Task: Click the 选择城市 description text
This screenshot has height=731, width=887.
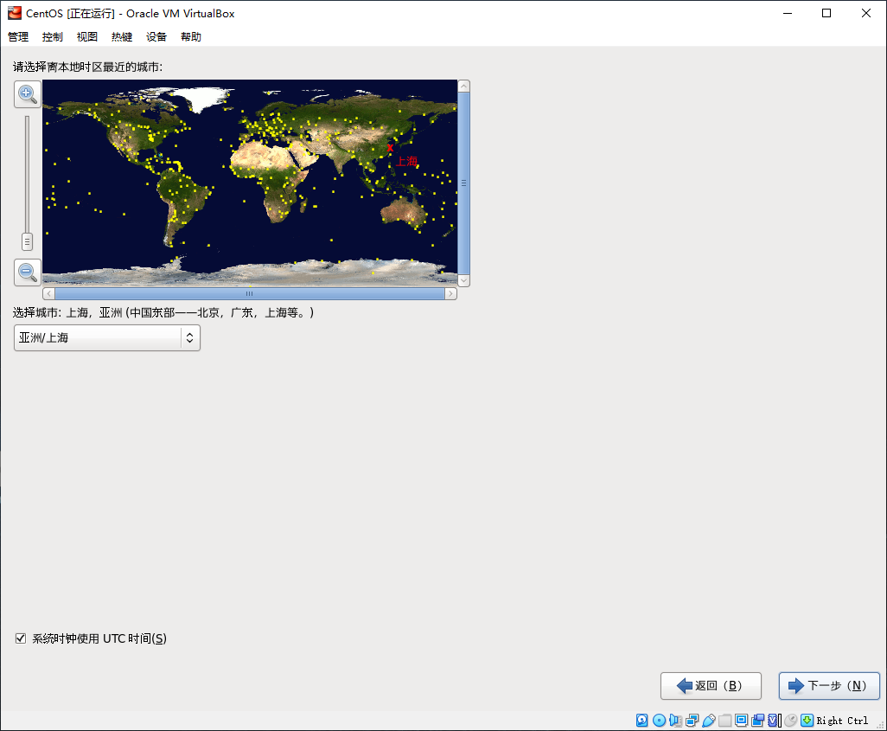Action: coord(163,312)
